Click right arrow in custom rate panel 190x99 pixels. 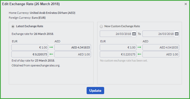click(139, 47)
